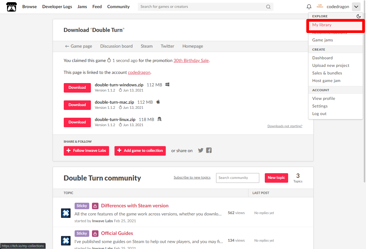The width and height of the screenshot is (366, 249).
Task: Click the double-turn-windows.zip filename
Action: click(119, 85)
